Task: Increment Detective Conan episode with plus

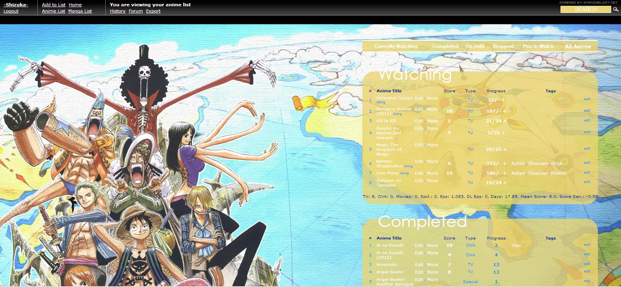Action: 503,100
